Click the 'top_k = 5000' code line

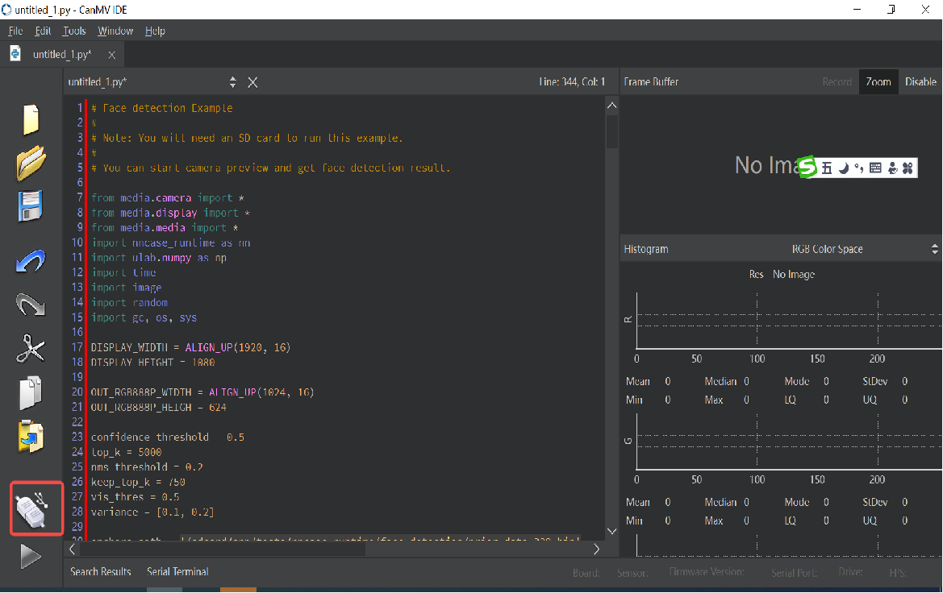coord(127,452)
